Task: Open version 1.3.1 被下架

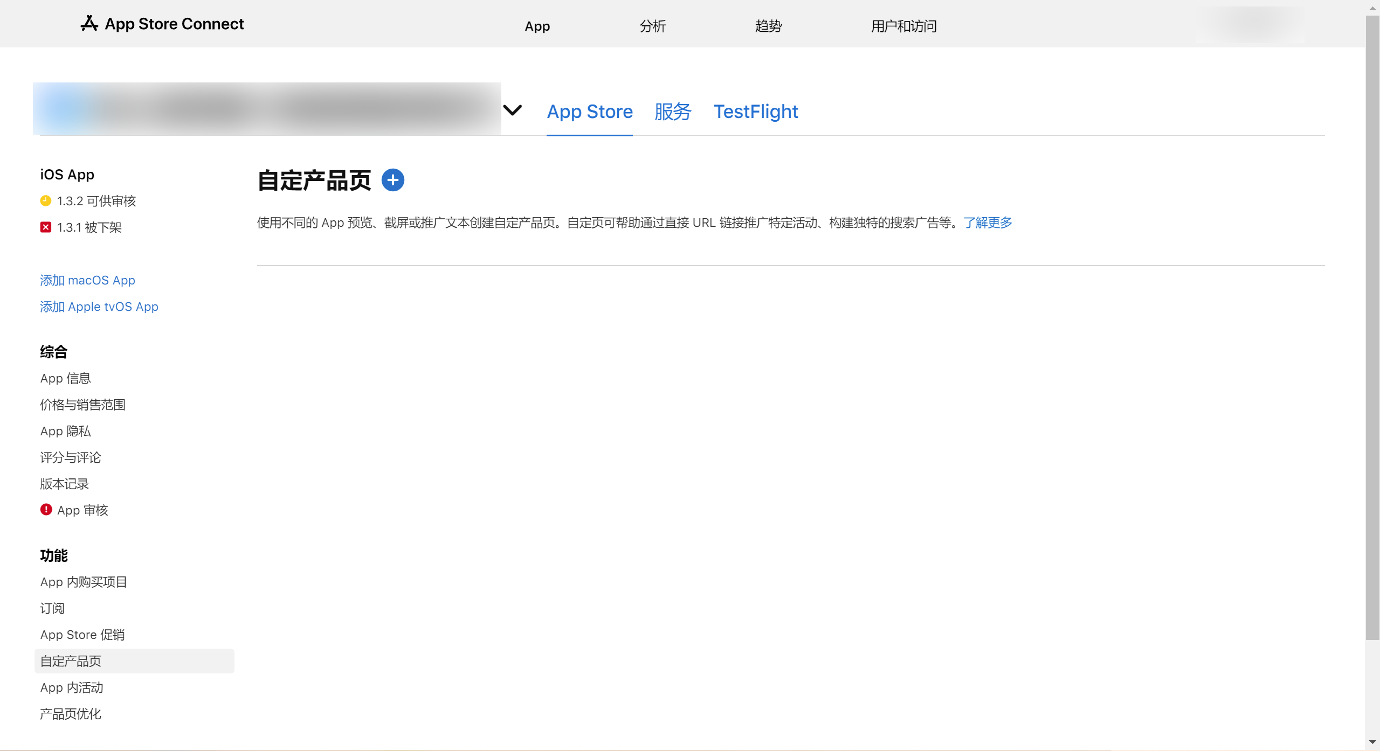Action: [89, 227]
